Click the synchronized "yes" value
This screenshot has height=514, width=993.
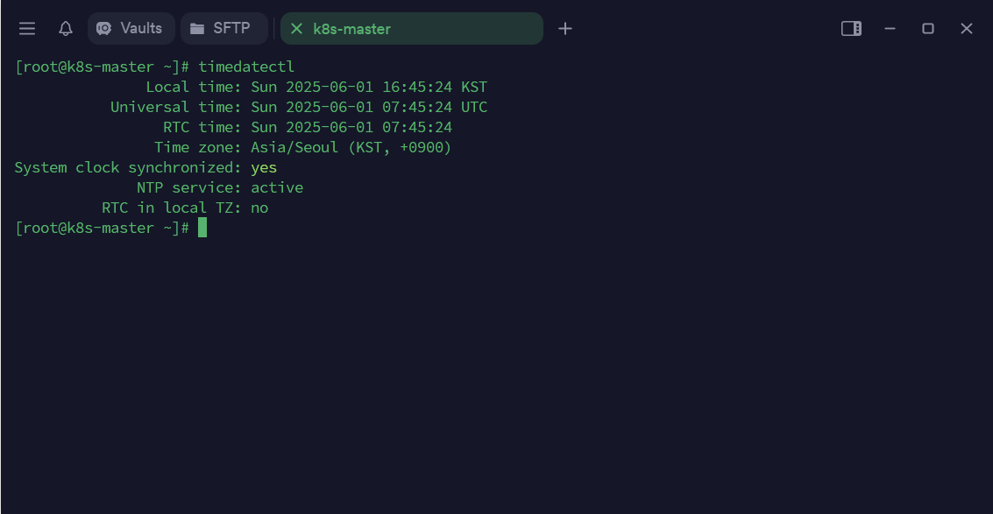click(264, 167)
